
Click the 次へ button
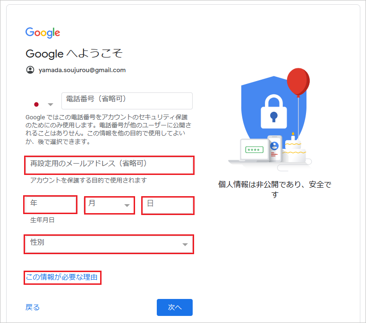pyautogui.click(x=175, y=307)
